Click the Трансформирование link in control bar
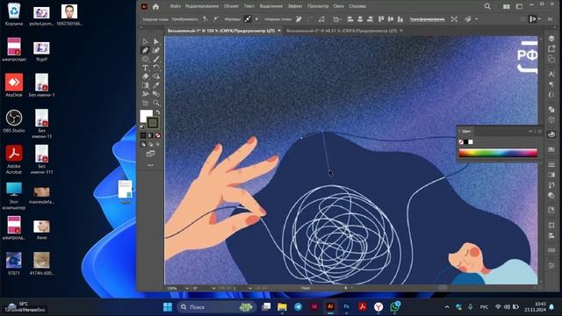This screenshot has height=316, width=562. (x=427, y=19)
